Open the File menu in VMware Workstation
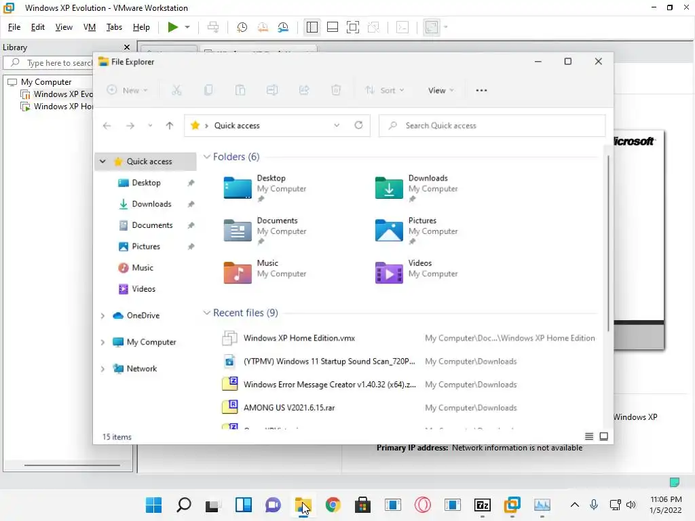Viewport: 695px width, 521px height. click(14, 27)
